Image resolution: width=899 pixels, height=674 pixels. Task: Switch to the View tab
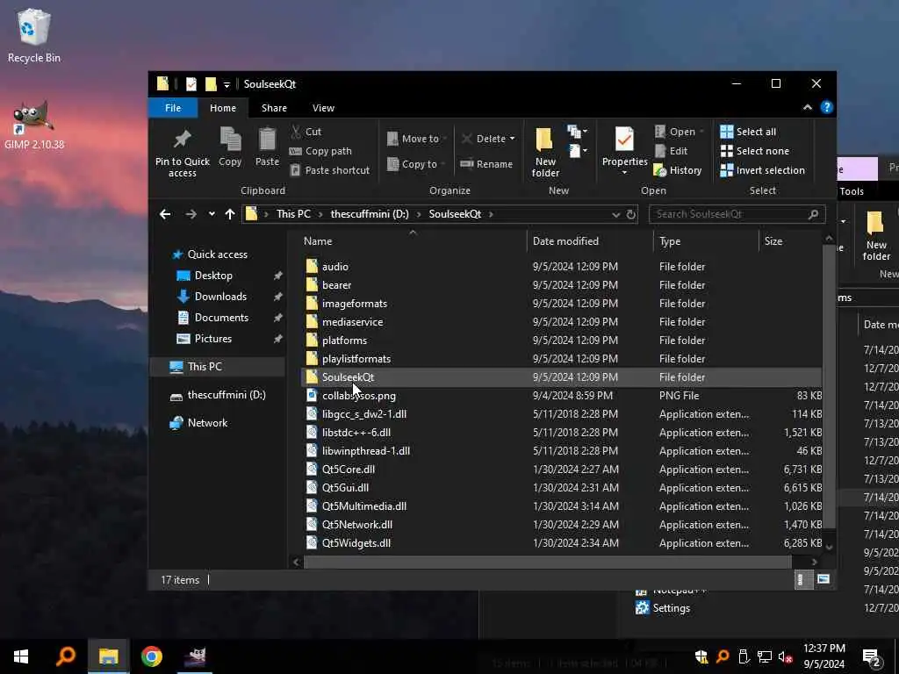coord(323,108)
